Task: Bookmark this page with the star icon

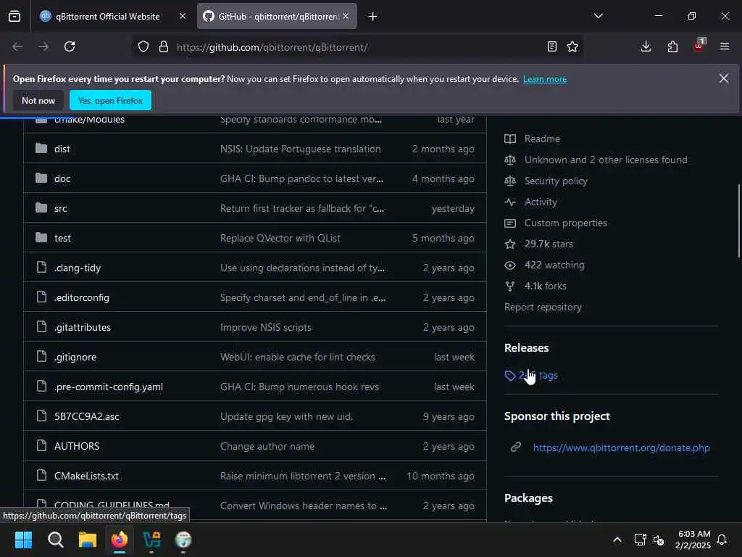Action: point(572,46)
